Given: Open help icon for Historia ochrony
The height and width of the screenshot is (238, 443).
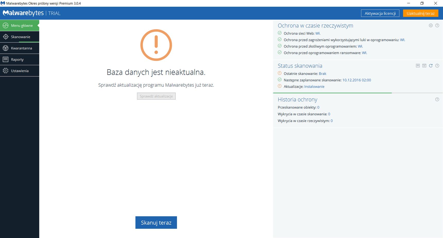Looking at the screenshot, I should point(437,100).
